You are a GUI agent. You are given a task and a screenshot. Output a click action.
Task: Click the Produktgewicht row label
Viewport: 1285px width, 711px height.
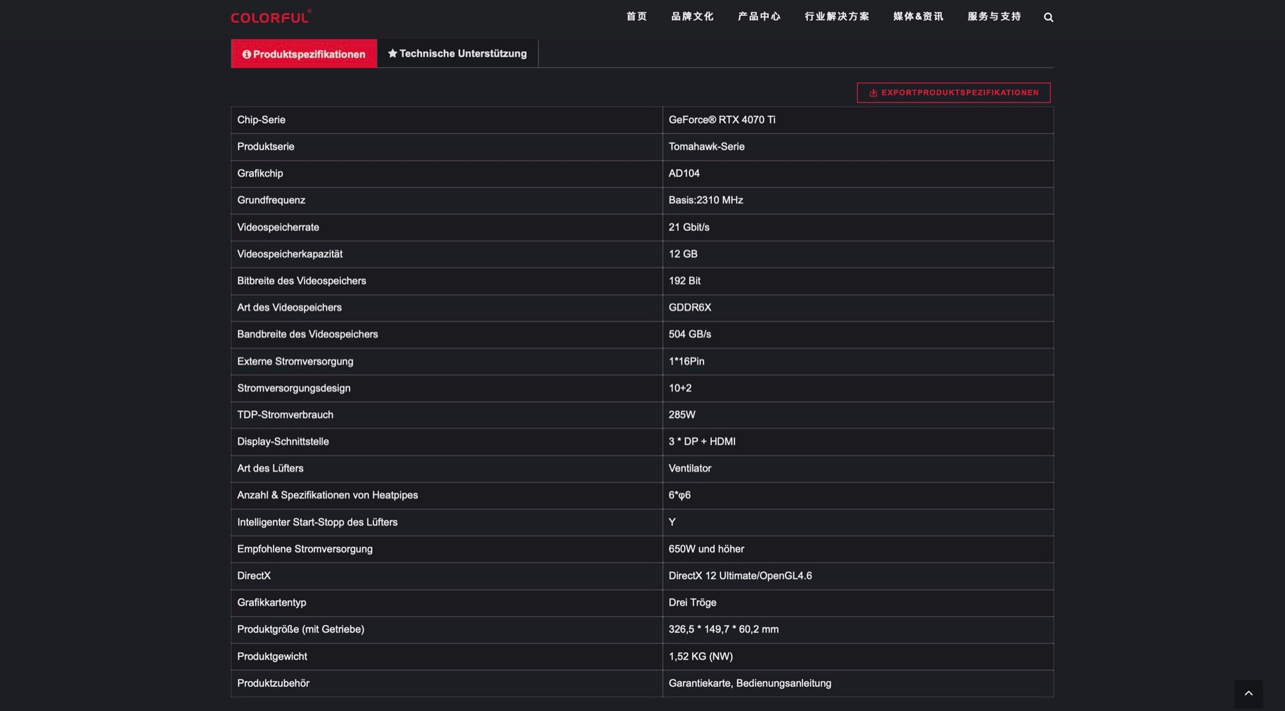pos(272,656)
